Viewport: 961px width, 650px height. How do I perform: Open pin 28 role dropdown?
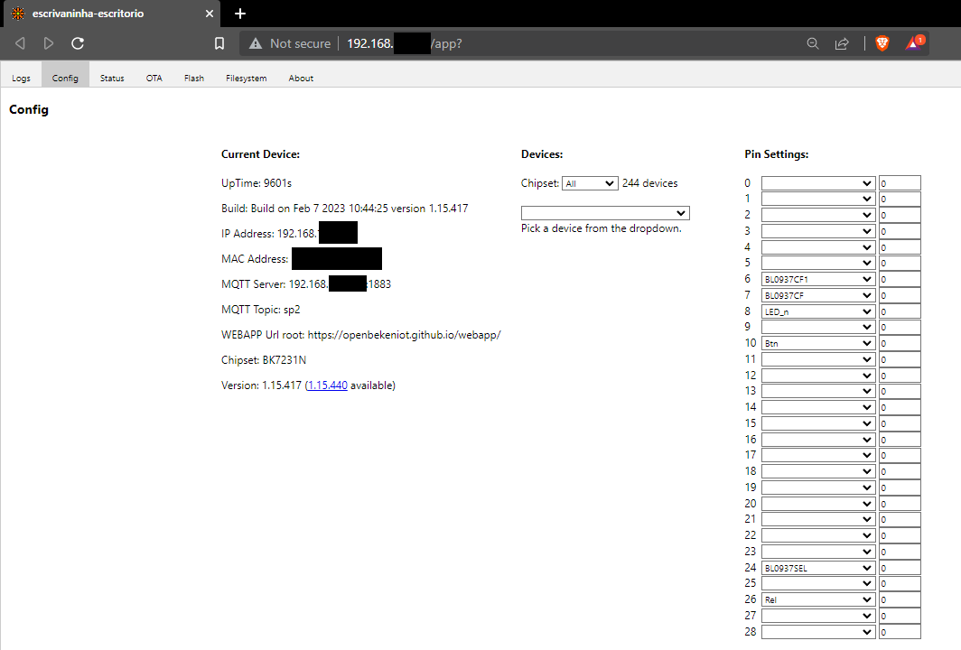click(x=818, y=632)
